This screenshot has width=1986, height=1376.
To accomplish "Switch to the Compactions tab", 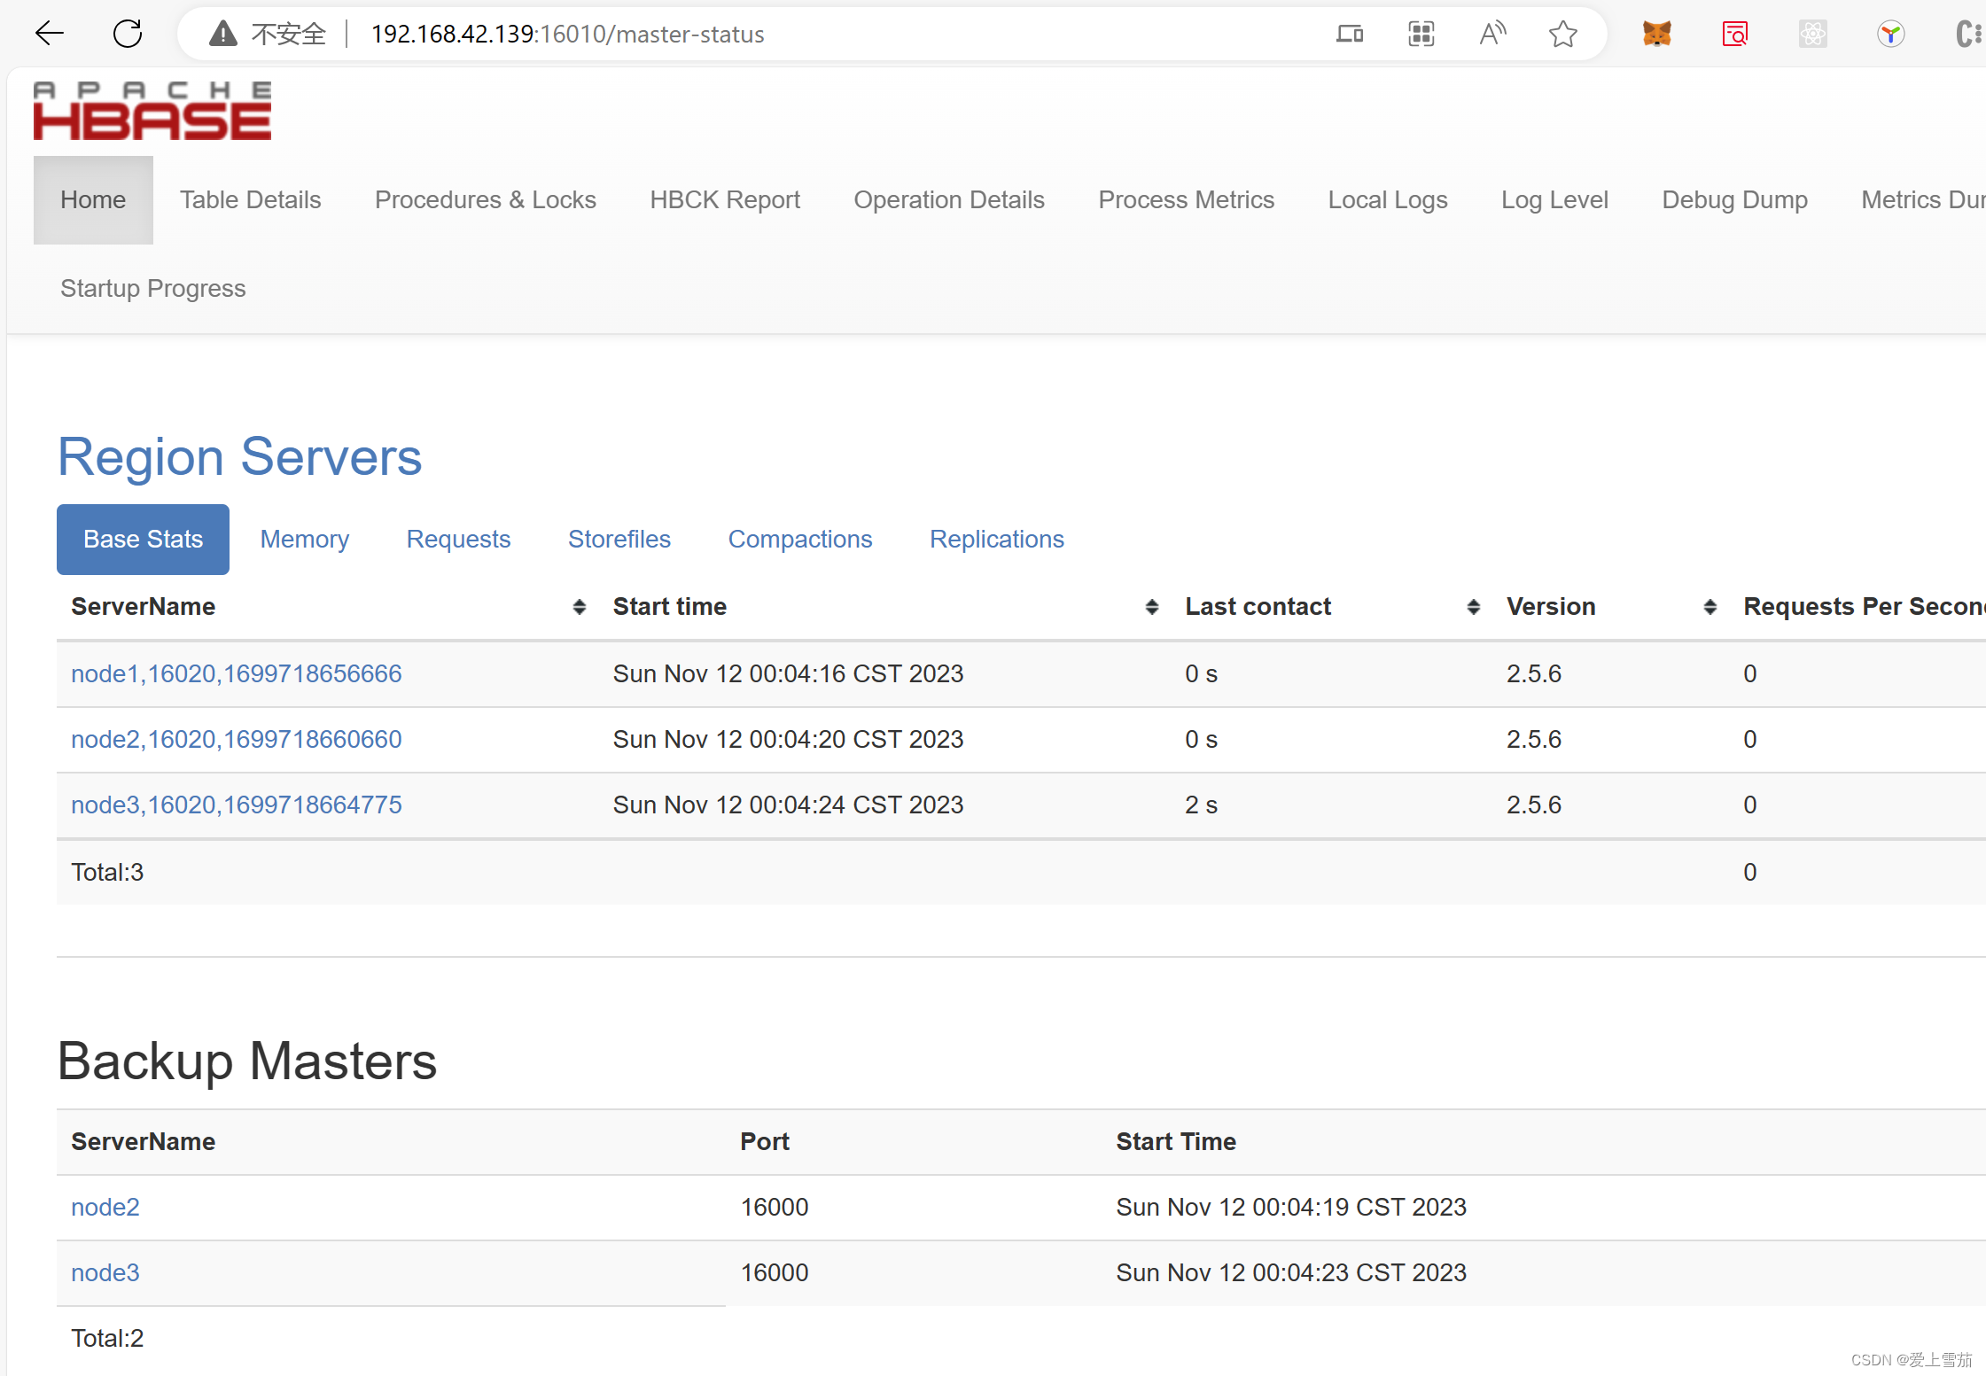I will pyautogui.click(x=800, y=539).
